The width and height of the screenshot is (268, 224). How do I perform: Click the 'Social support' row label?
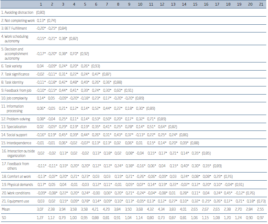[x=13, y=135]
